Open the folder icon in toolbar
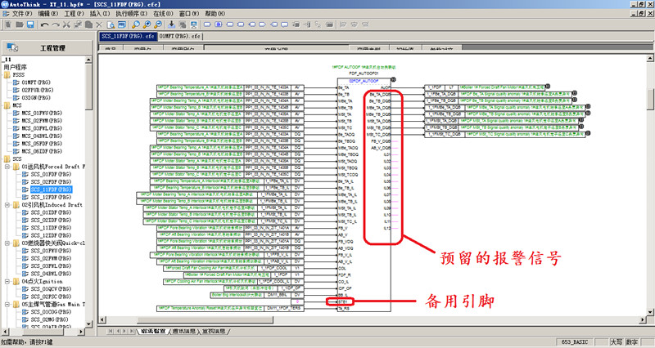 [x=19, y=25]
